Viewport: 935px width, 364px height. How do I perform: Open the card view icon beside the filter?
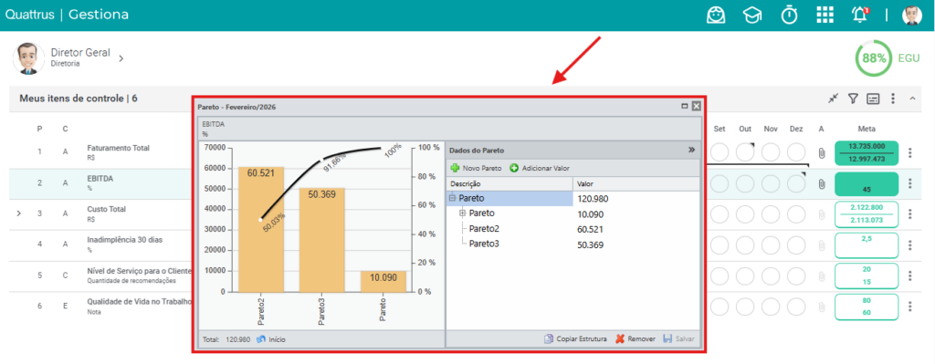(x=873, y=99)
